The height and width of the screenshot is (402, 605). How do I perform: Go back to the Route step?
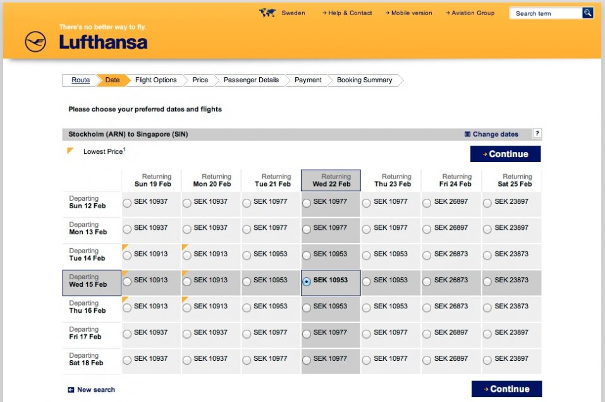[80, 80]
